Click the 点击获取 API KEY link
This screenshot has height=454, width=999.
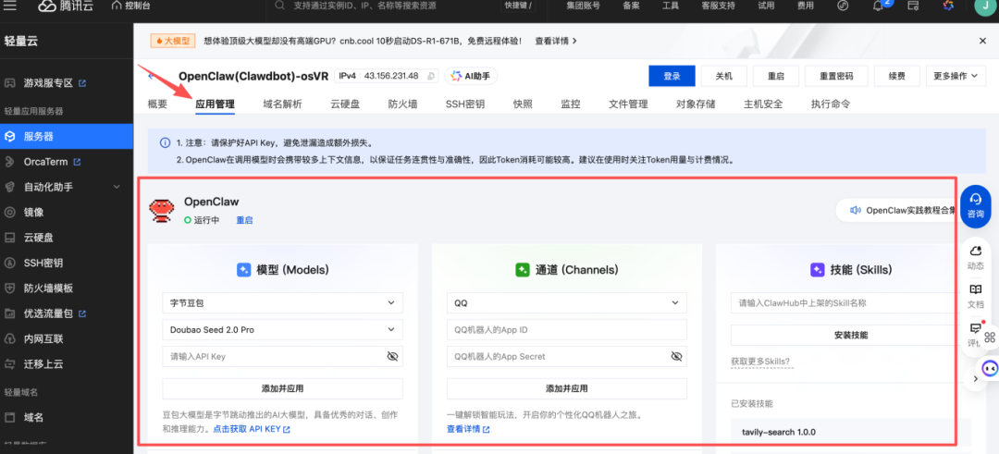tap(252, 429)
